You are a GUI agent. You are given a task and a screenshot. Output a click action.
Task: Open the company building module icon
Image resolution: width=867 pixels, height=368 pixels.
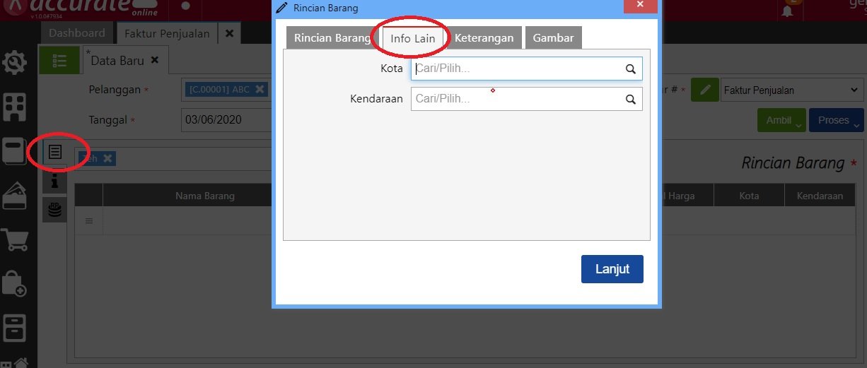15,107
